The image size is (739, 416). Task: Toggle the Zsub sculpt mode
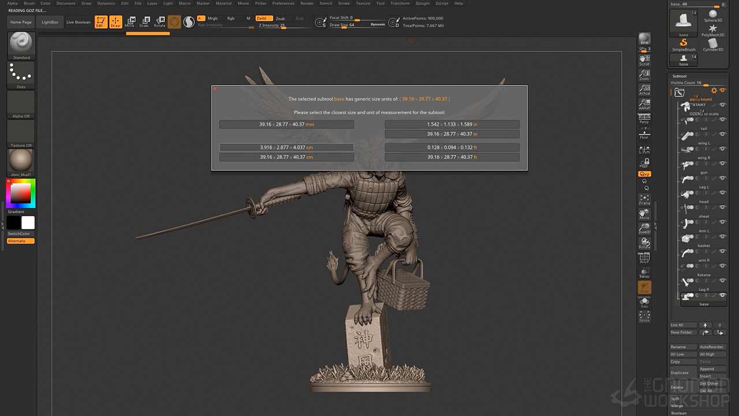tap(280, 18)
